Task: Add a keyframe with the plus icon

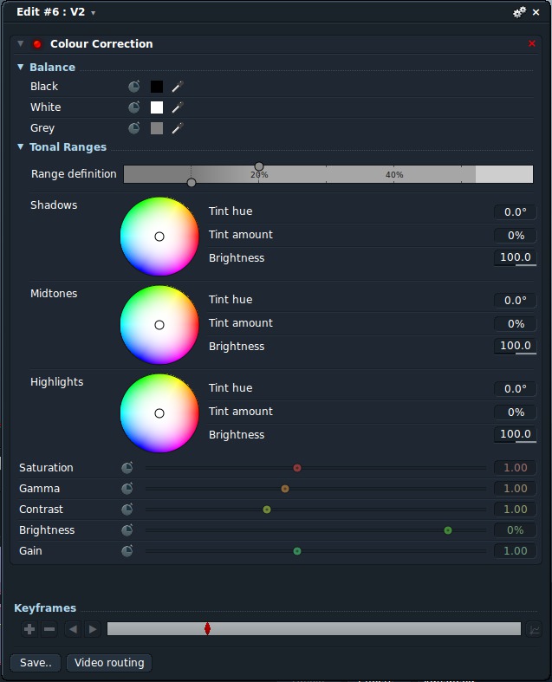Action: coord(29,629)
